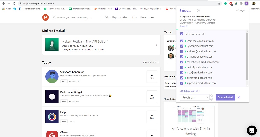This screenshot has width=260, height=137.
Task: Uncheck chad@producthunt.com
Action: [x=182, y=57]
